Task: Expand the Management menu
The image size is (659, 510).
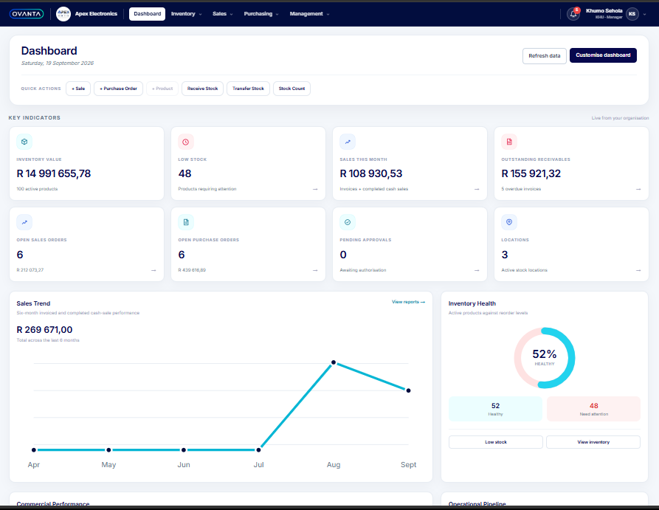Action: coord(309,14)
